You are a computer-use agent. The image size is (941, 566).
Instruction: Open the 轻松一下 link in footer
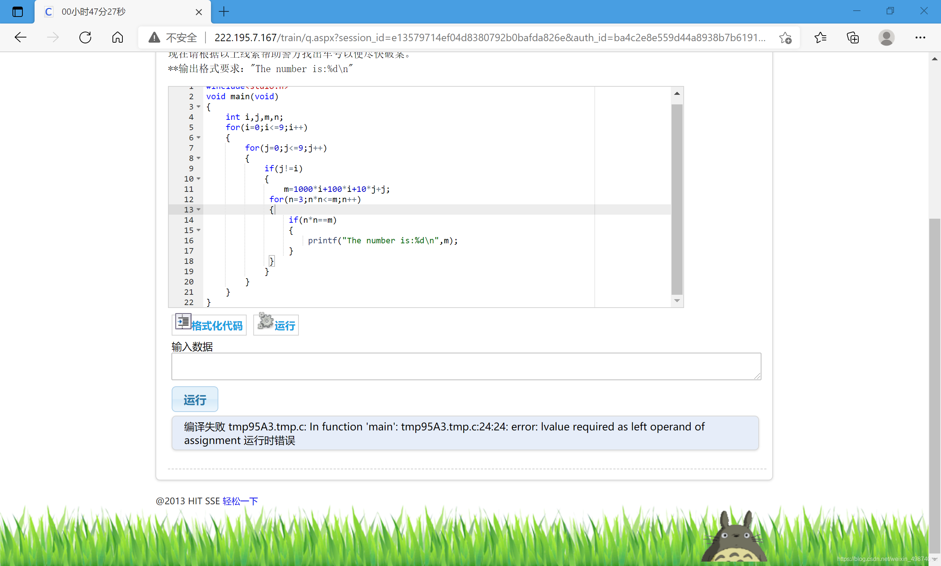tap(240, 501)
